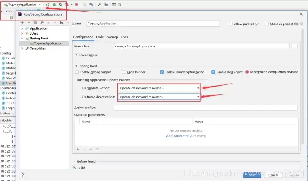The image size is (308, 181).
Task: Click the dialog's vertical scrollbar
Action: (303, 86)
